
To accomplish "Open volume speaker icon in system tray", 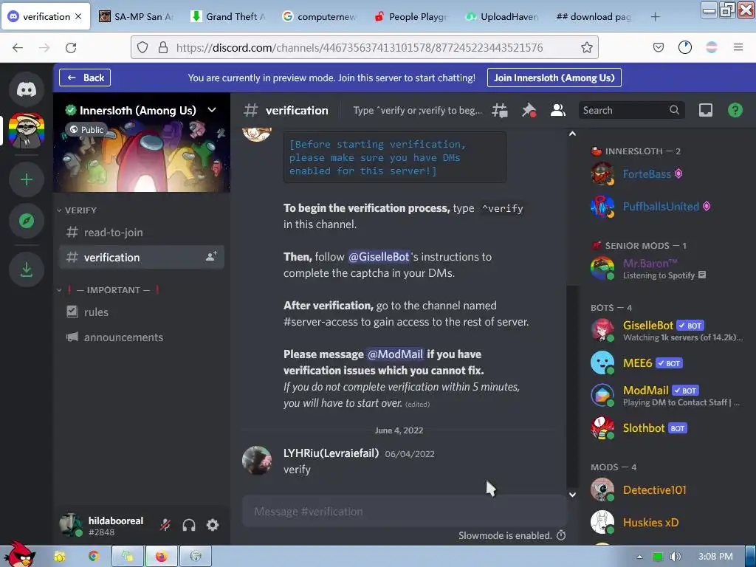I will coord(676,557).
